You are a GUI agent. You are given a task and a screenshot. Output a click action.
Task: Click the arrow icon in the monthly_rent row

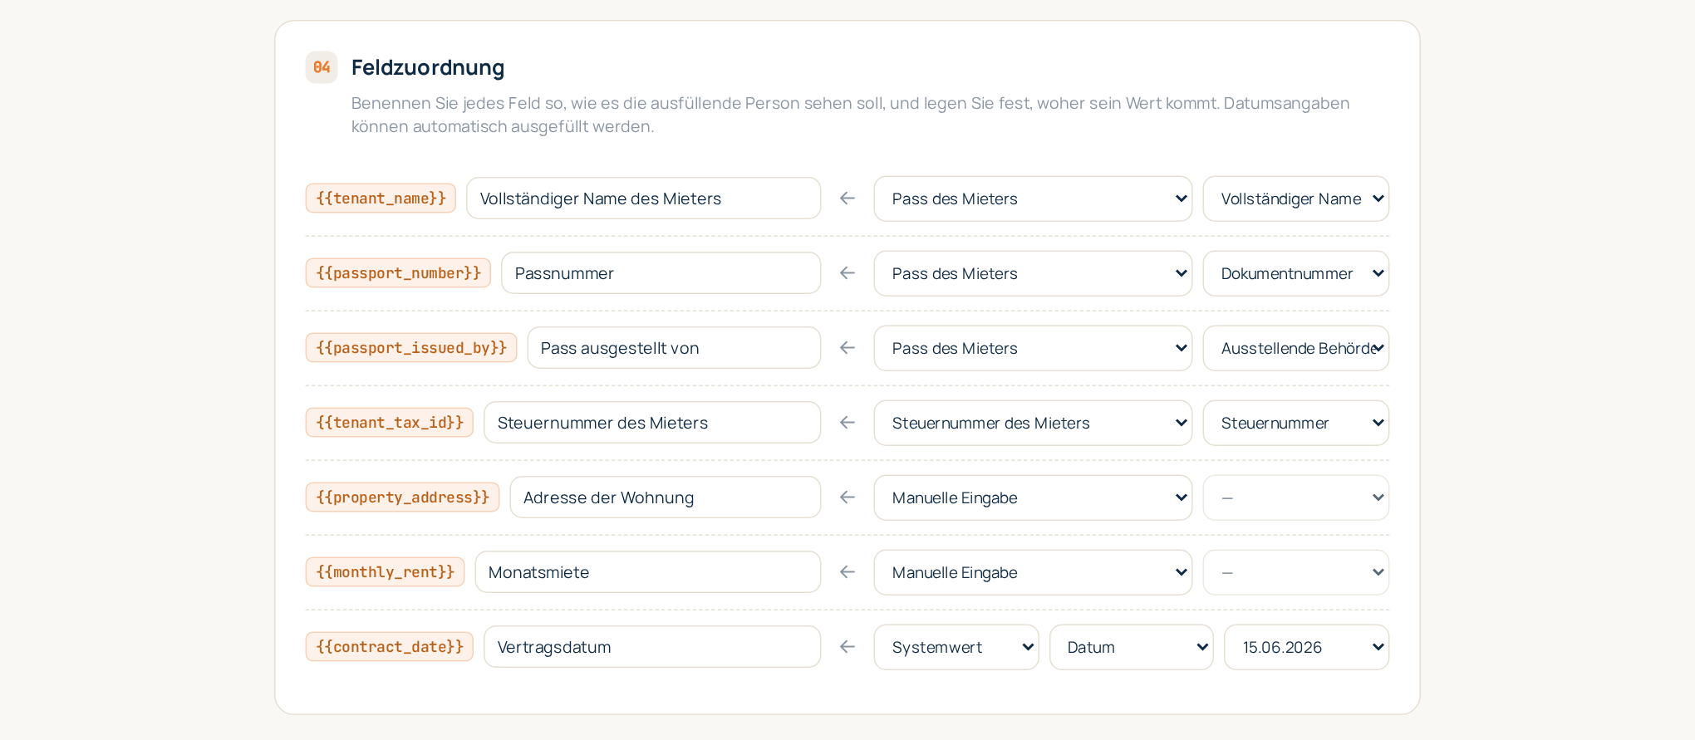[847, 572]
